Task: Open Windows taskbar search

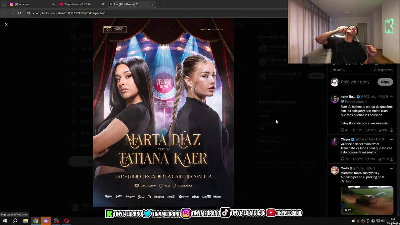Action: tap(15, 221)
